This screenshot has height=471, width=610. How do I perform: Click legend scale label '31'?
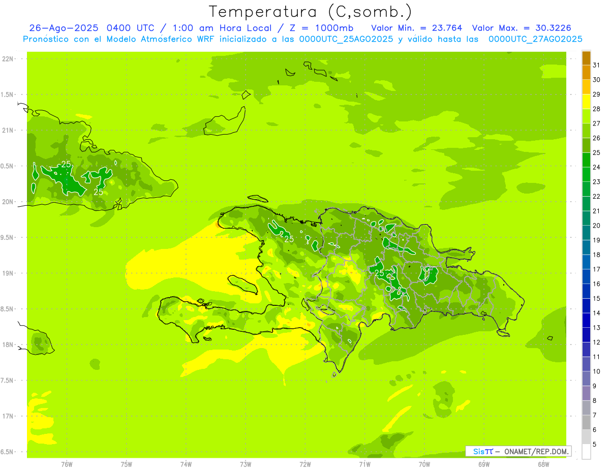coord(597,65)
